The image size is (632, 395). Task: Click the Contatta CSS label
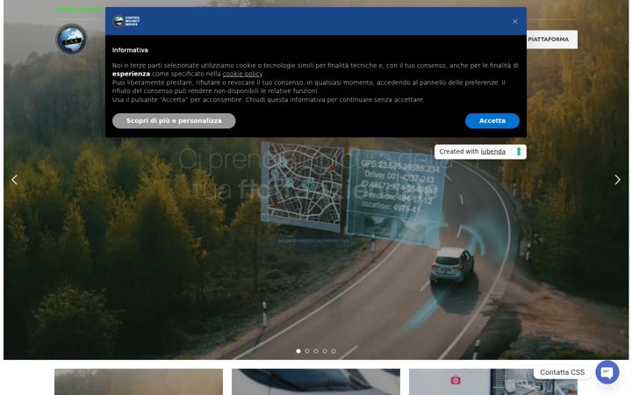click(563, 372)
